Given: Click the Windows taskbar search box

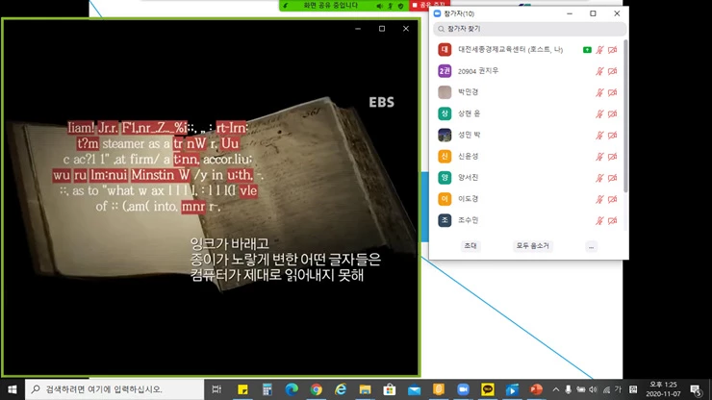Looking at the screenshot, I should (x=114, y=389).
